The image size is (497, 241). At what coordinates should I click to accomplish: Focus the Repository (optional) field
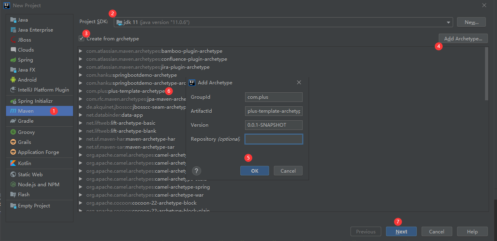pyautogui.click(x=274, y=139)
